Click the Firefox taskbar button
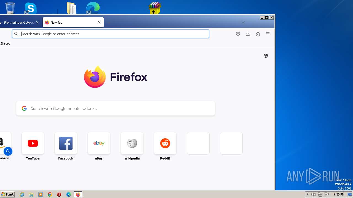Screen dimensions: 353x198 pos(78,194)
